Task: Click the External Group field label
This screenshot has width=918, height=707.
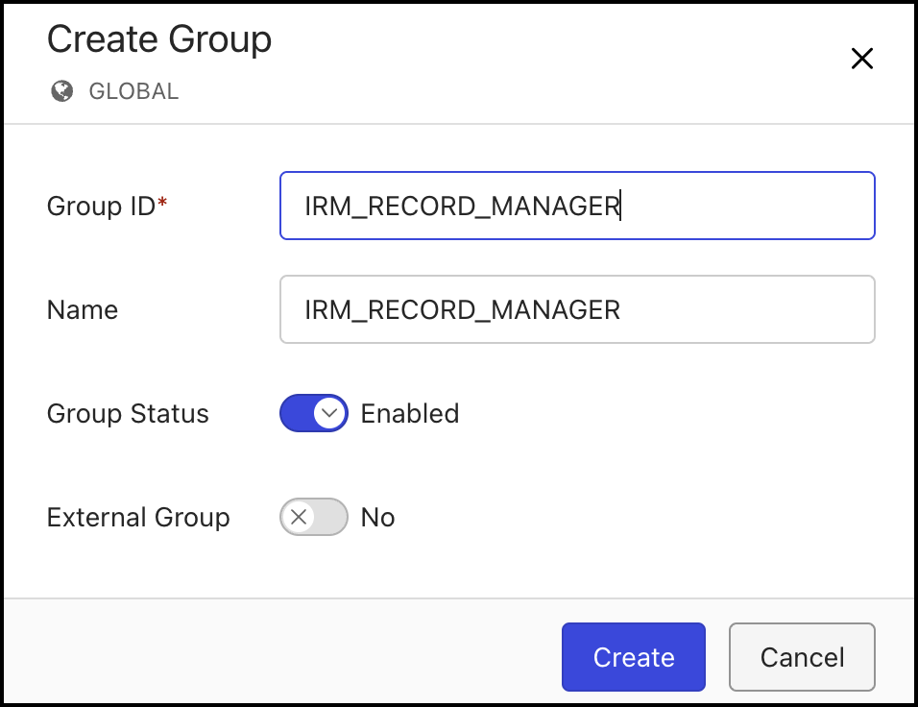Action: pyautogui.click(x=138, y=517)
